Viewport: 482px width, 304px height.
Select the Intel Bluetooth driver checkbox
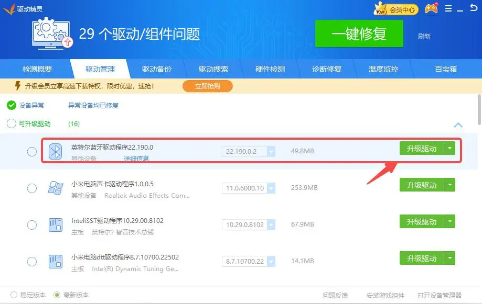(x=32, y=152)
